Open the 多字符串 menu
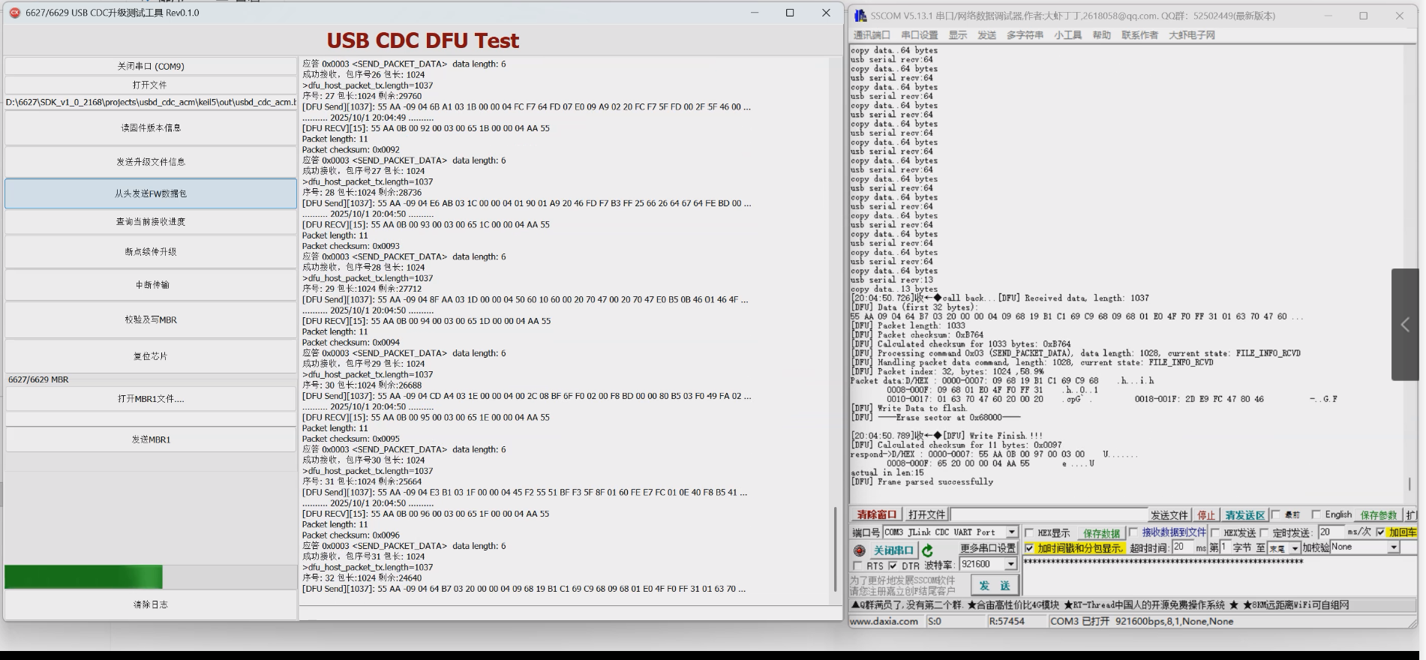 (1025, 35)
